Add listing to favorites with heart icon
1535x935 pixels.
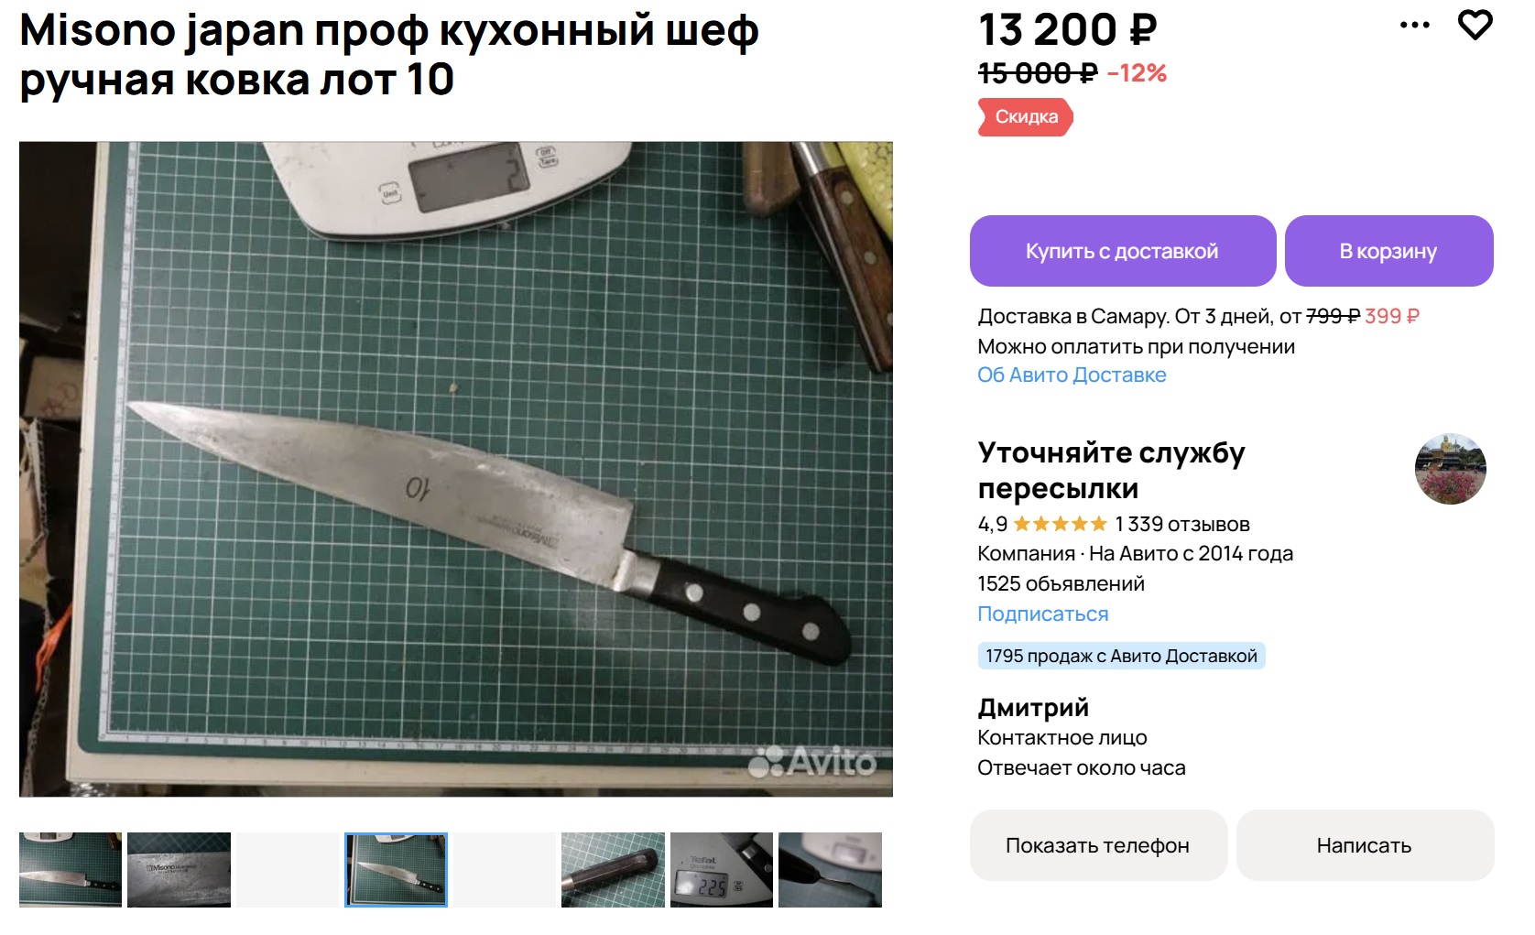[1475, 25]
